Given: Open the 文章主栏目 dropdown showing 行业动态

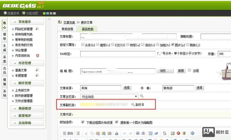Looking at the screenshot, I should (x=109, y=97).
